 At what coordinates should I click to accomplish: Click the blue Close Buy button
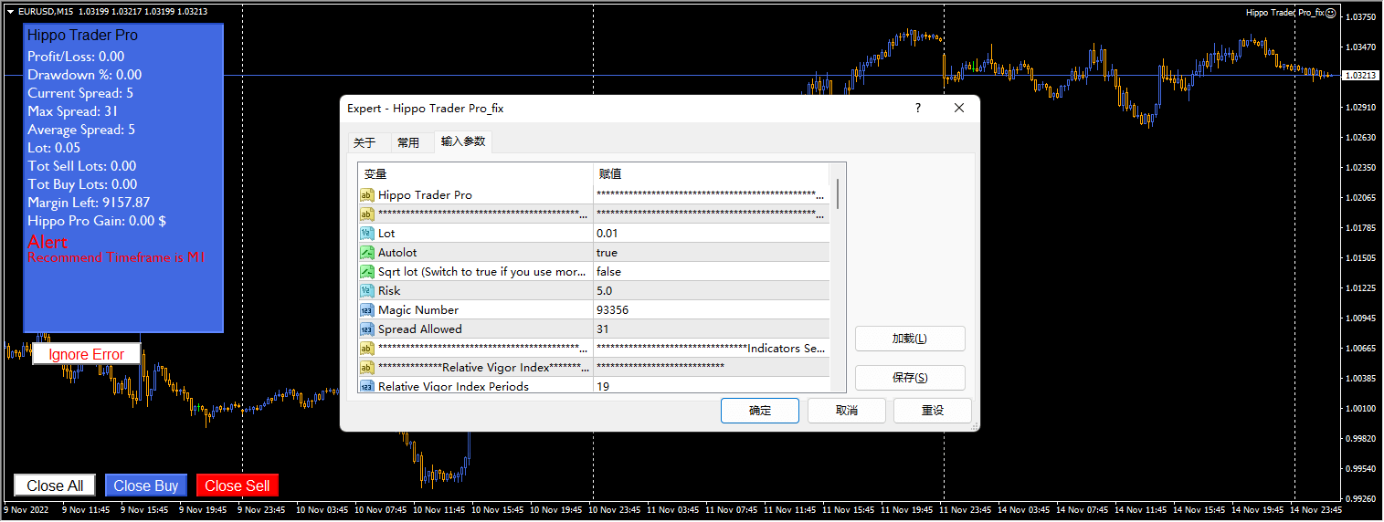[x=146, y=485]
